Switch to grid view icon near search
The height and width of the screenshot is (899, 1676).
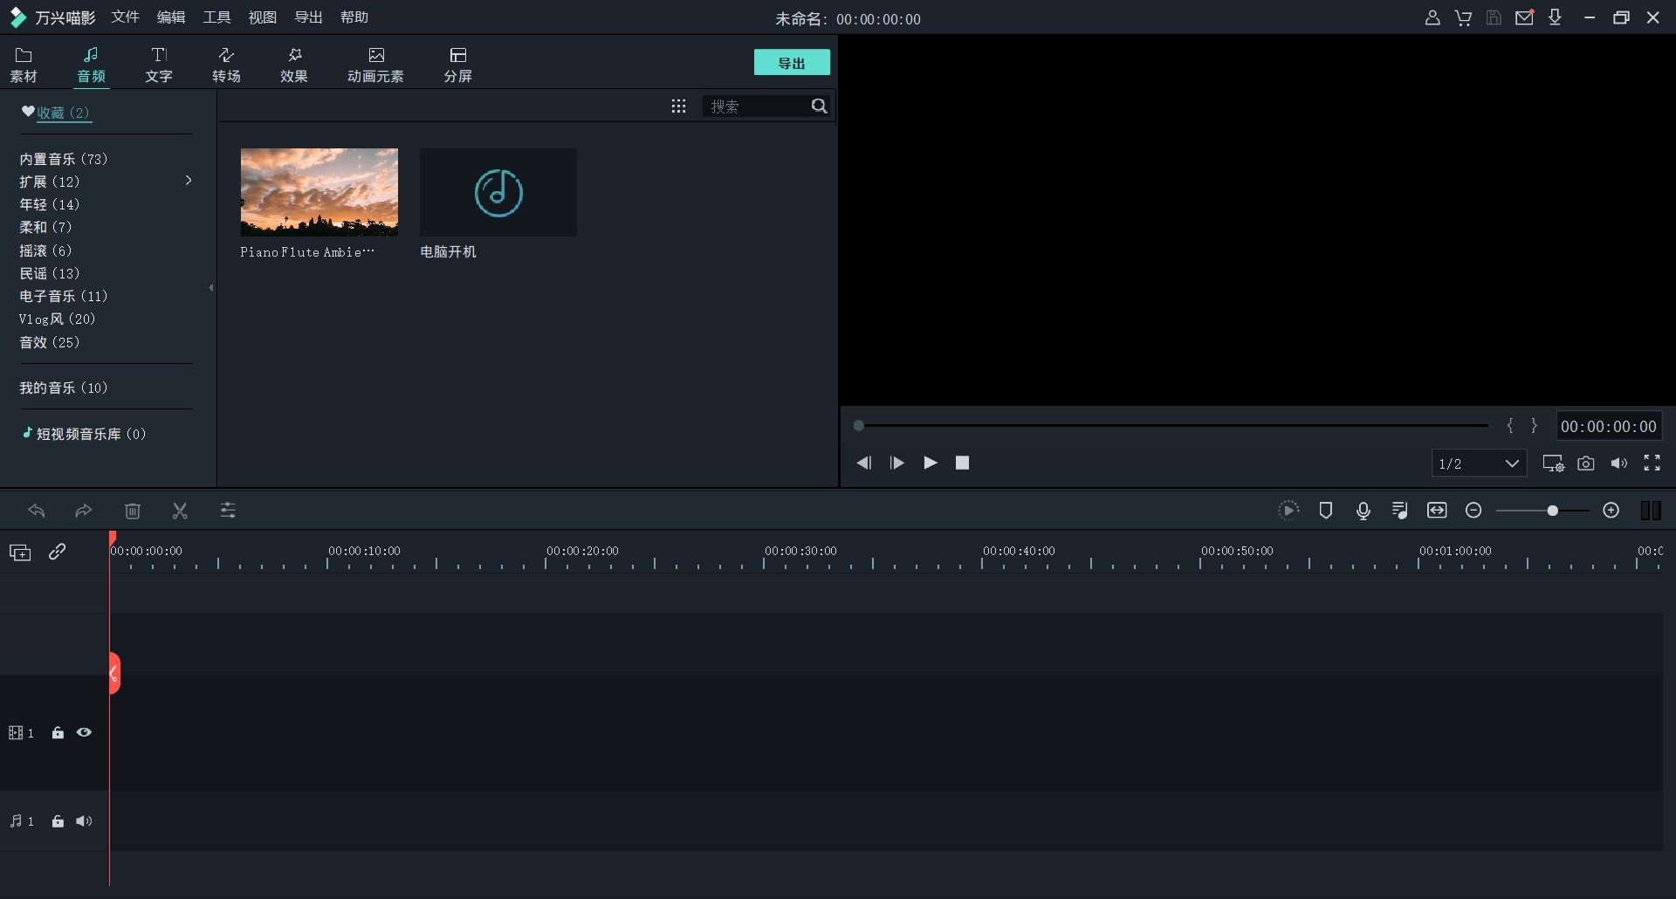tap(678, 106)
